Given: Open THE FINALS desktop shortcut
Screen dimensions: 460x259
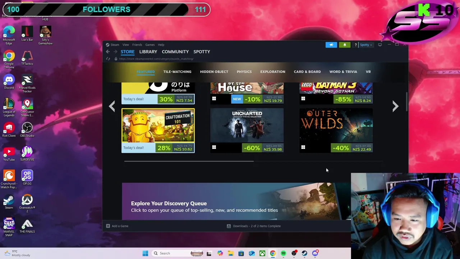Looking at the screenshot, I should pyautogui.click(x=27, y=226).
